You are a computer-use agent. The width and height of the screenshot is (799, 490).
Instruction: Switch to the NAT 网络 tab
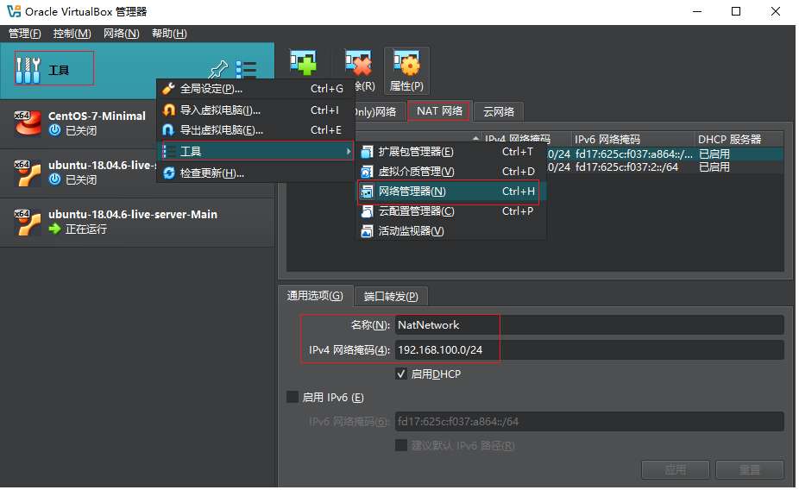439,111
